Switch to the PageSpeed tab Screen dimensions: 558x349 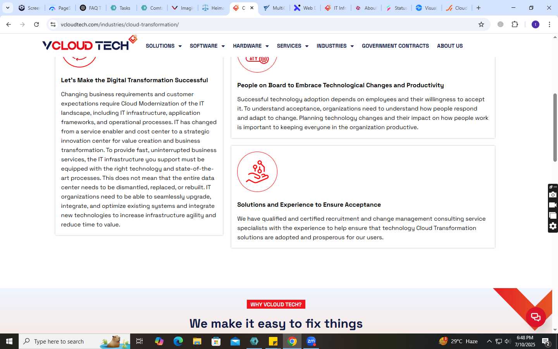coord(60,8)
